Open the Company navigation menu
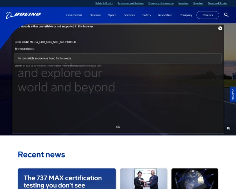236x189 pixels. coord(186,15)
